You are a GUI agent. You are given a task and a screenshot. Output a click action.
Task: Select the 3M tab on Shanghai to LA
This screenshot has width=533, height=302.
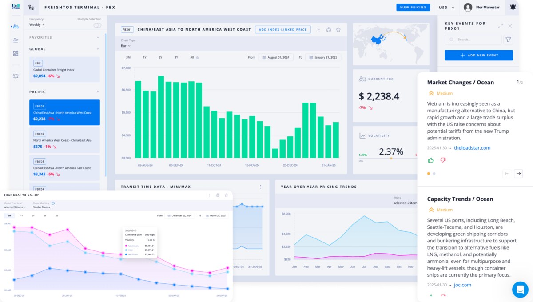9,215
